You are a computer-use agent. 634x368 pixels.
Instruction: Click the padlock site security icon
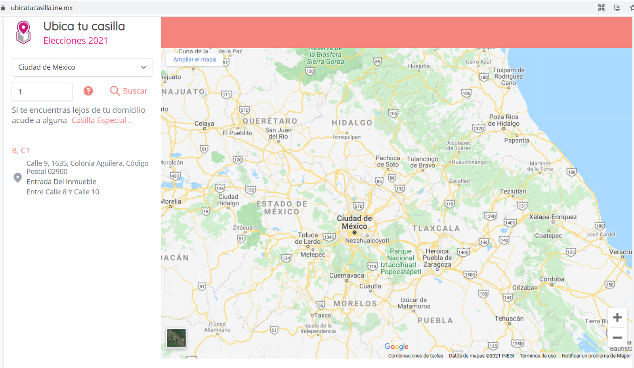pos(4,8)
